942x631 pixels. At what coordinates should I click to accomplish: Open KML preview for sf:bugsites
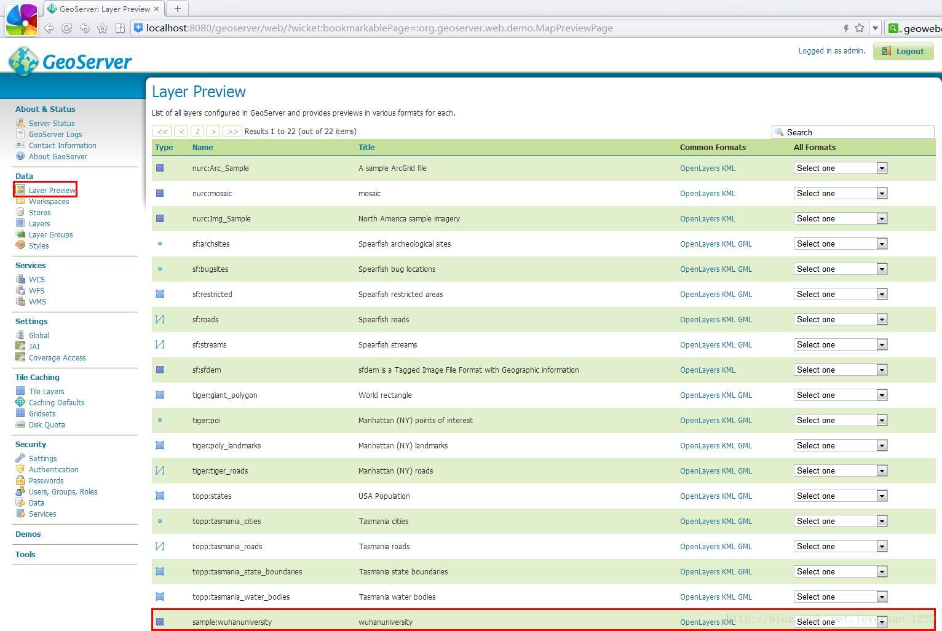click(728, 269)
